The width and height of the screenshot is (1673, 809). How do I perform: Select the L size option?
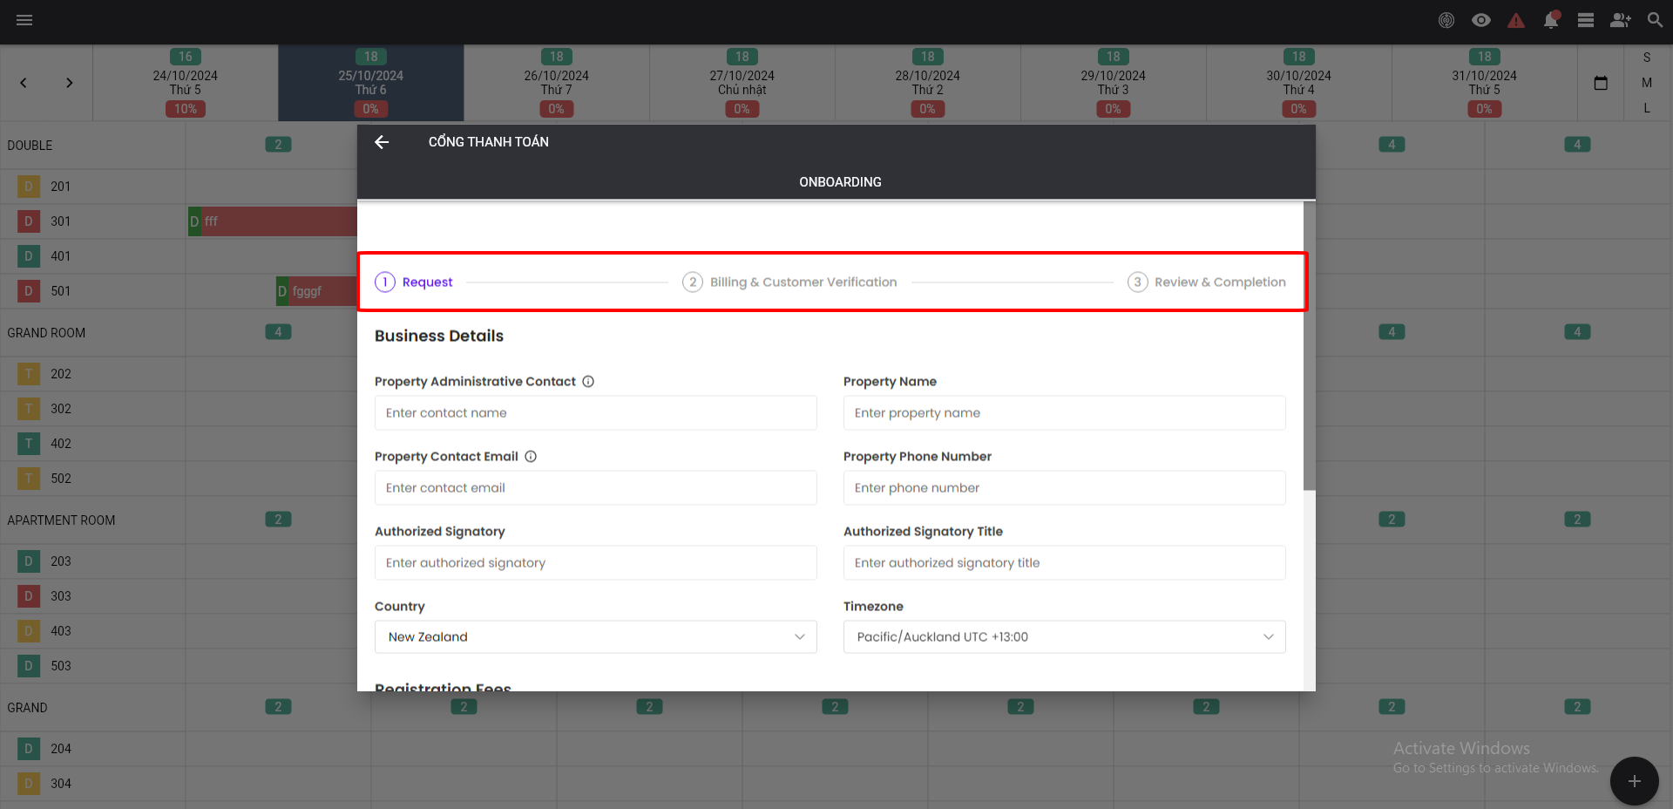pos(1647,108)
